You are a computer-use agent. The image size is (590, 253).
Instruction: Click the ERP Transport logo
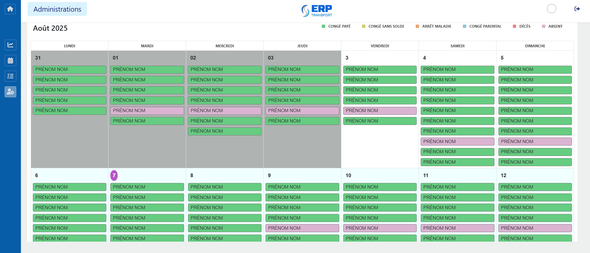[317, 11]
